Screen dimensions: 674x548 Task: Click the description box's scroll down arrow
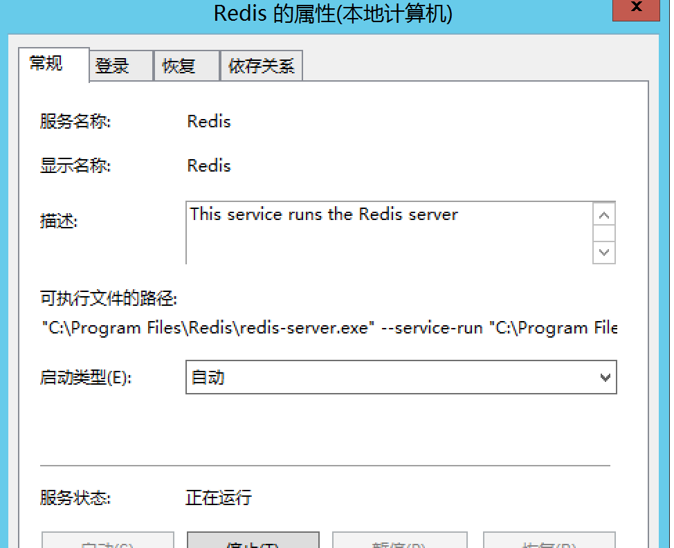(604, 253)
